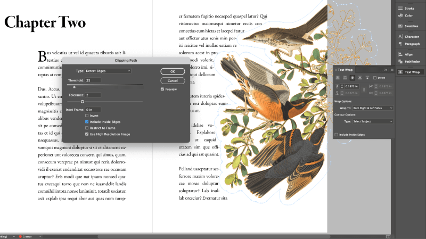Click the Chapter Two heading
The image size is (426, 239).
pyautogui.click(x=45, y=22)
